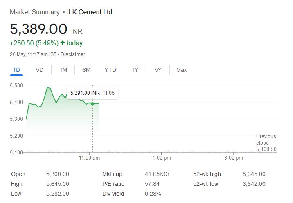The width and height of the screenshot is (293, 203).
Task: Select the YTD tab
Action: pyautogui.click(x=110, y=70)
